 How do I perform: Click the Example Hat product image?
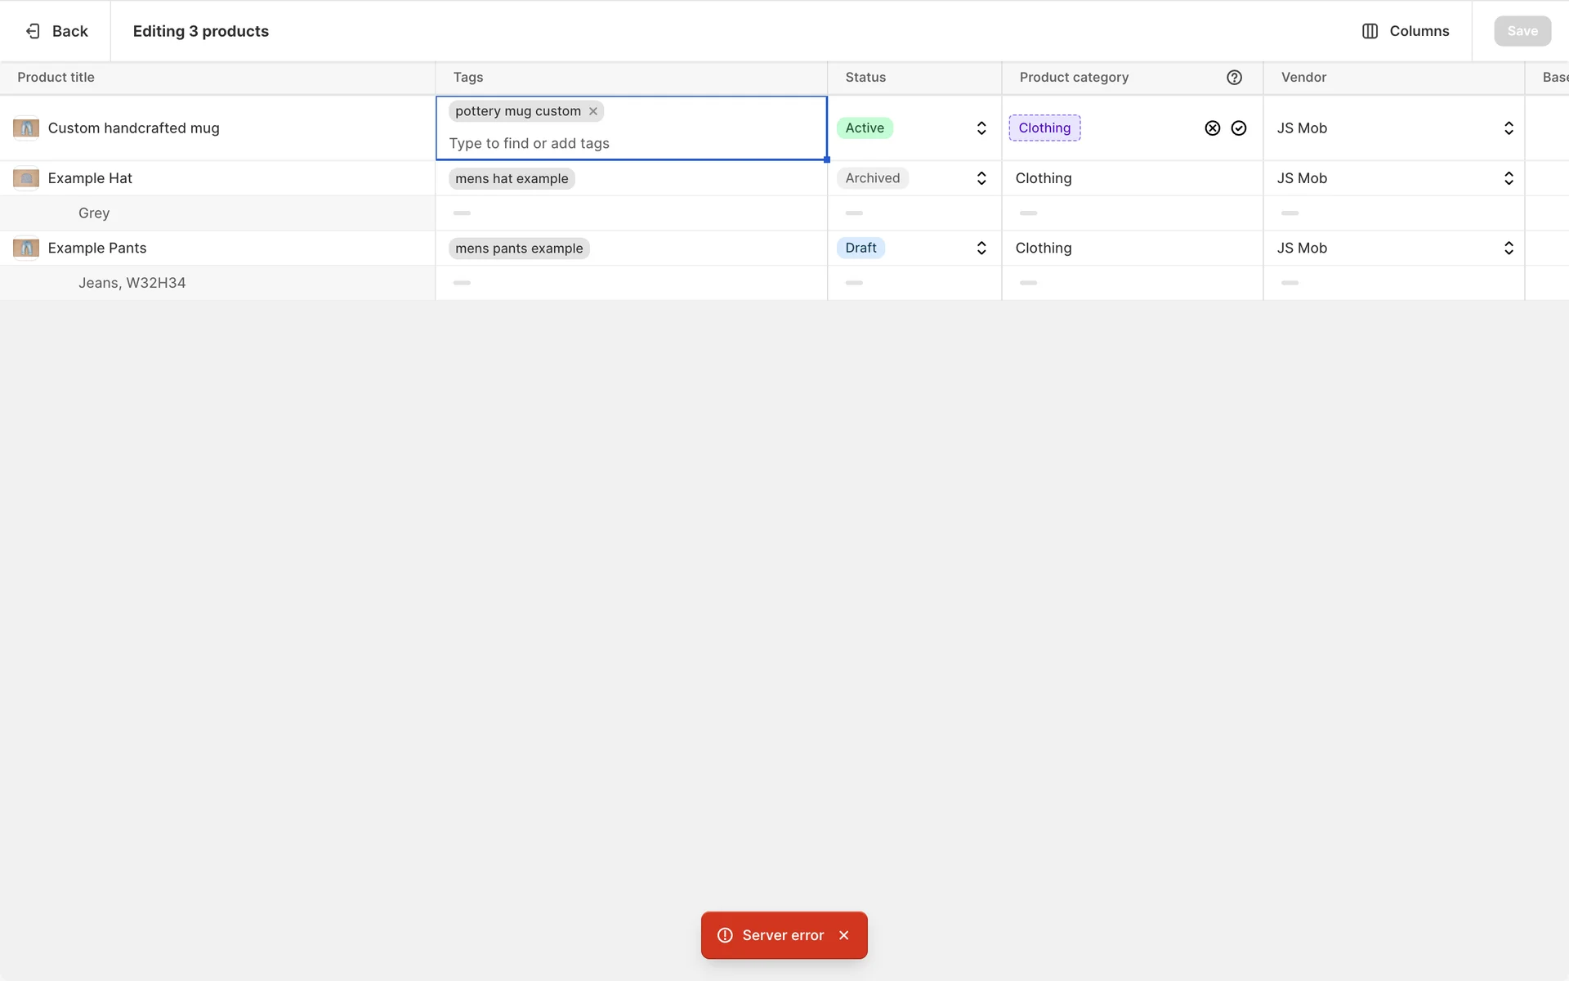pos(26,178)
